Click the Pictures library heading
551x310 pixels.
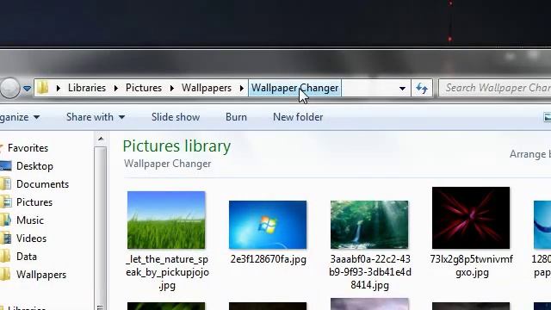click(x=176, y=146)
